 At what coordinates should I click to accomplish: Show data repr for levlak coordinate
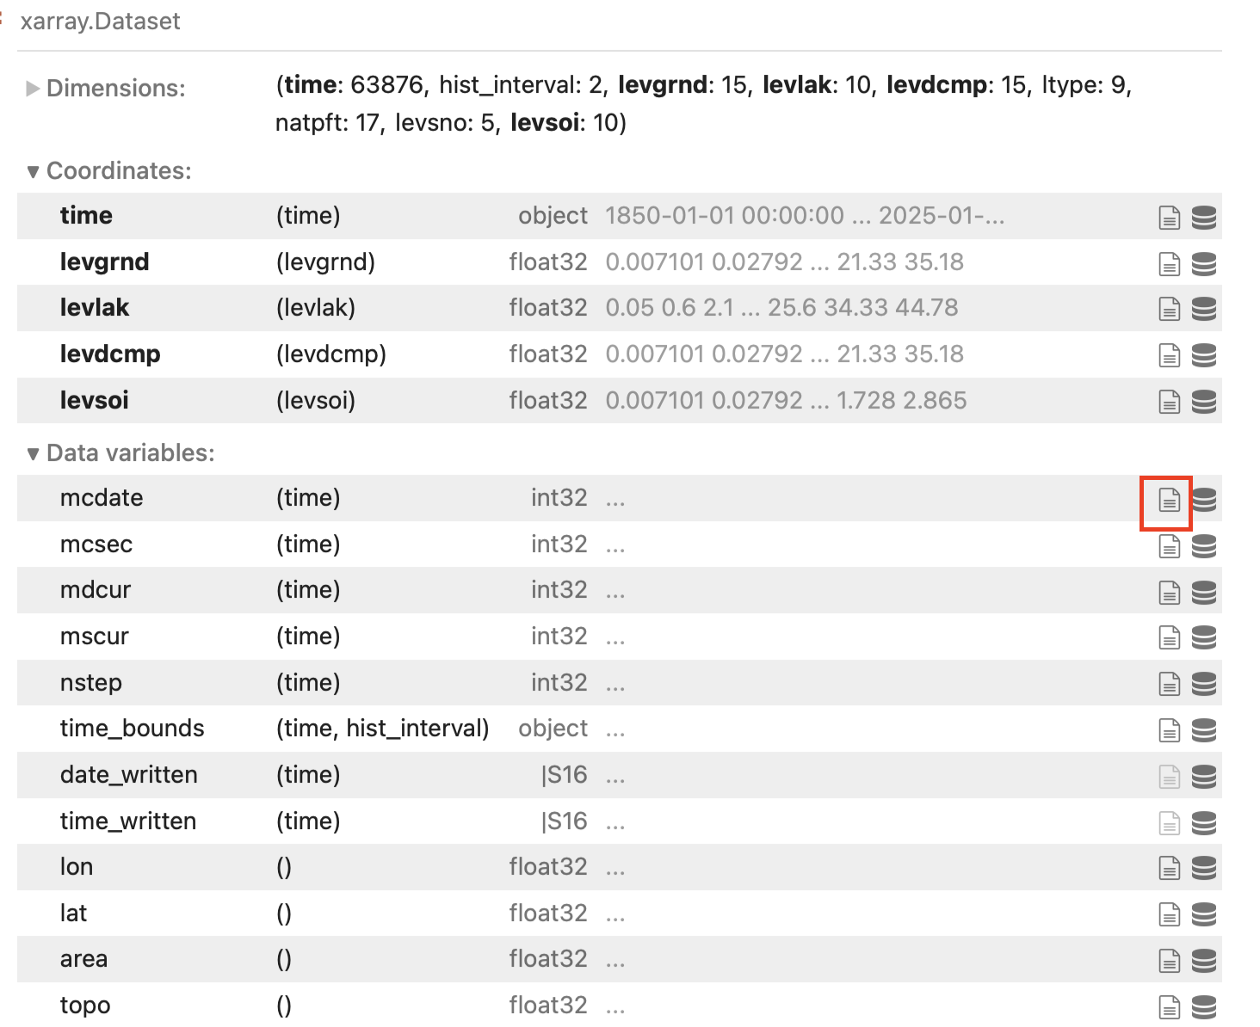1204,310
